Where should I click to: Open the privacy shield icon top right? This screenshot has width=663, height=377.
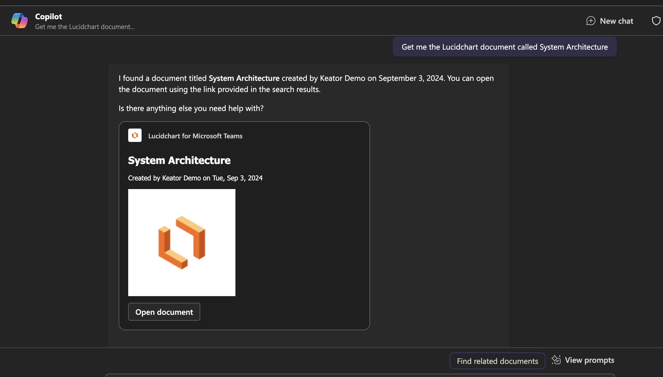tap(656, 20)
